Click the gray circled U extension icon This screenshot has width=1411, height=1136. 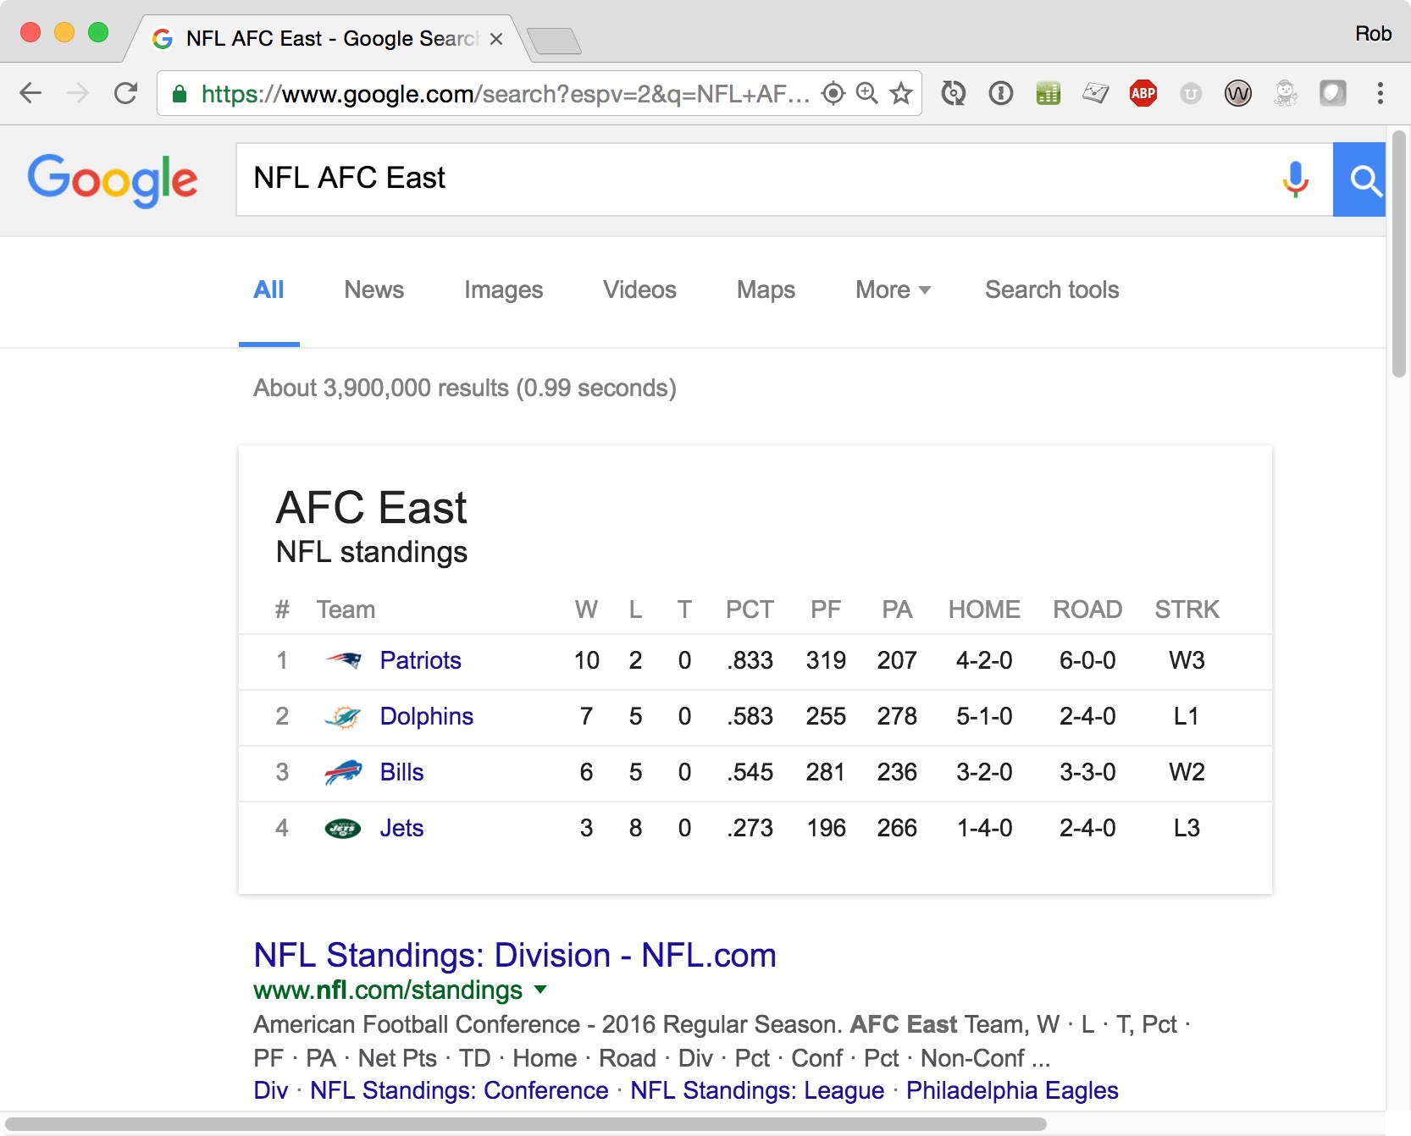pos(1191,93)
